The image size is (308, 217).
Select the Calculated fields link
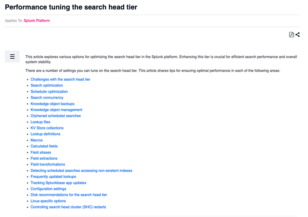pyautogui.click(x=44, y=146)
